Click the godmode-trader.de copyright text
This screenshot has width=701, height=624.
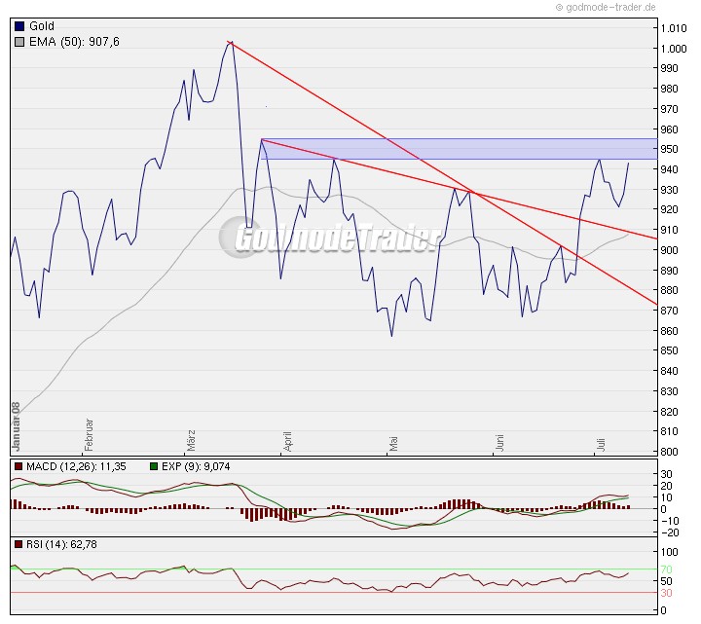606,7
